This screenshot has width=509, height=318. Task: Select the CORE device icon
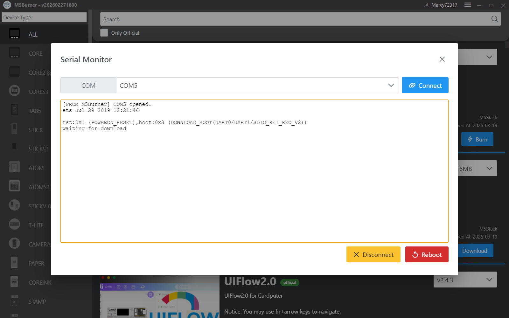[x=14, y=53]
